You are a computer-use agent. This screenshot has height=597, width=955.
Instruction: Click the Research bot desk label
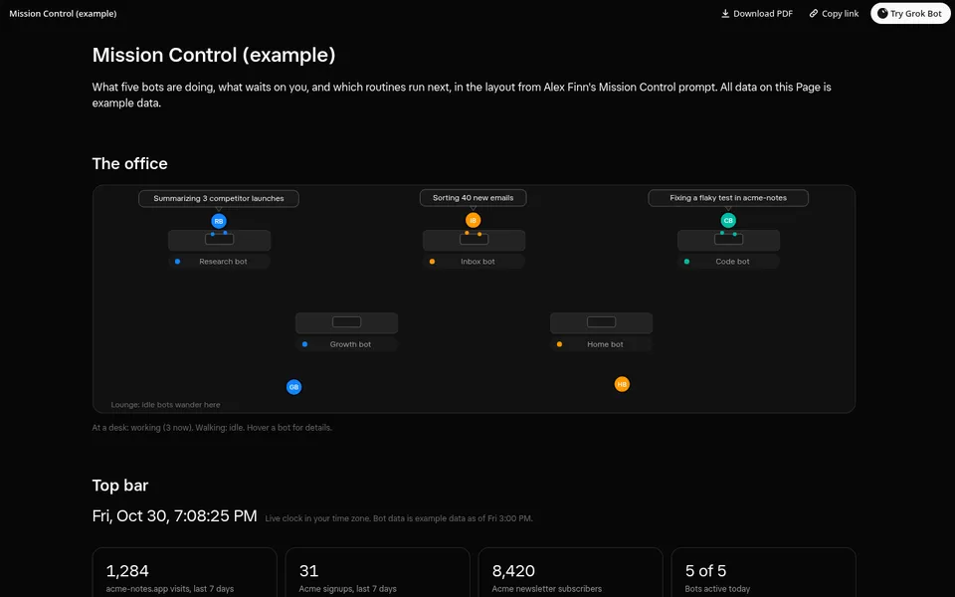pos(219,262)
